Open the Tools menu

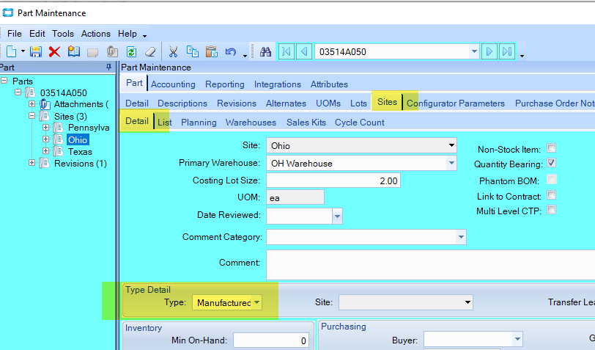(x=62, y=34)
